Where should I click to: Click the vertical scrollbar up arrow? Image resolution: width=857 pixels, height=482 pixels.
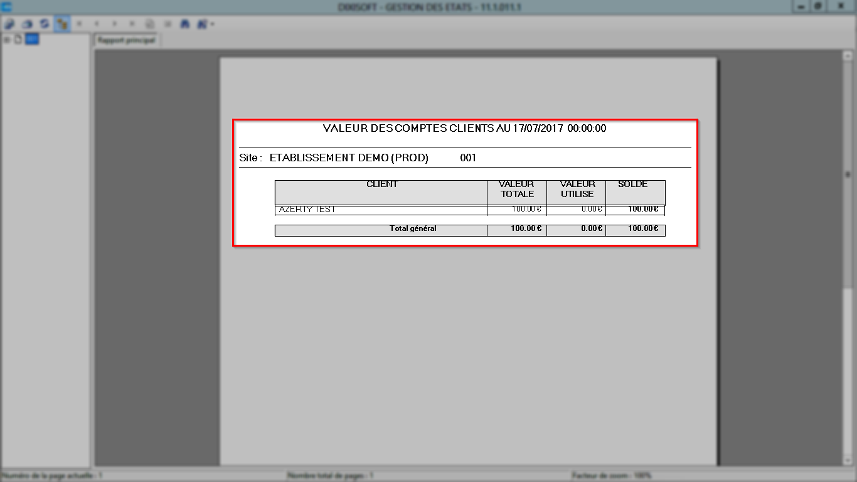[848, 56]
